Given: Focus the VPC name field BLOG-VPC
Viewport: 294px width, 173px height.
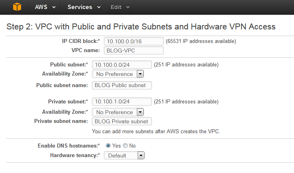Looking at the screenshot, I should point(134,51).
